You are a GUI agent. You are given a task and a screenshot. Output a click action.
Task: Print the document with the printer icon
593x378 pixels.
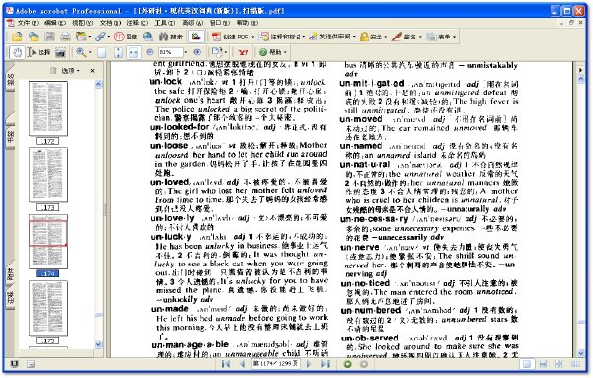coord(66,37)
